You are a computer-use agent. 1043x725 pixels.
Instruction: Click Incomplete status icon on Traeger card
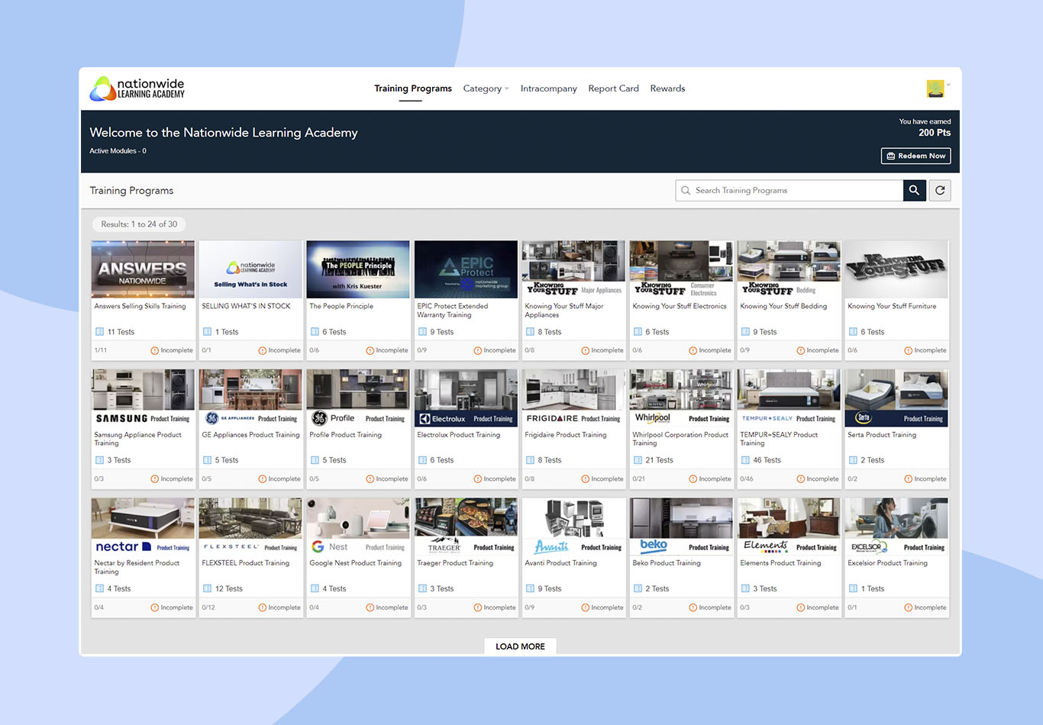[x=478, y=608]
